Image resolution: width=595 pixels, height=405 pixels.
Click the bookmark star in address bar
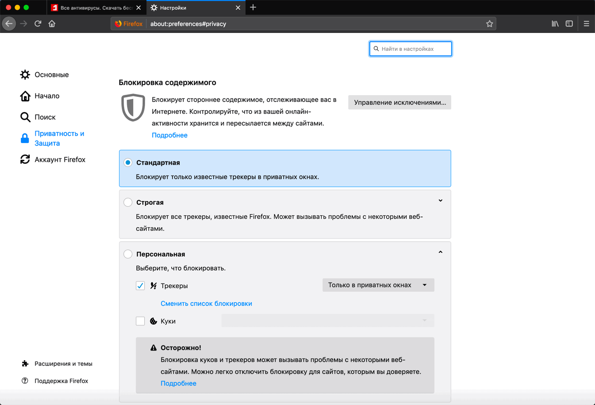[x=489, y=23]
